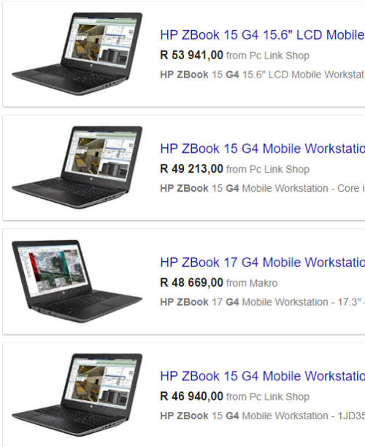
Task: Click laptop thumbnail for the R 53 941,00 listing
Action: pos(77,54)
